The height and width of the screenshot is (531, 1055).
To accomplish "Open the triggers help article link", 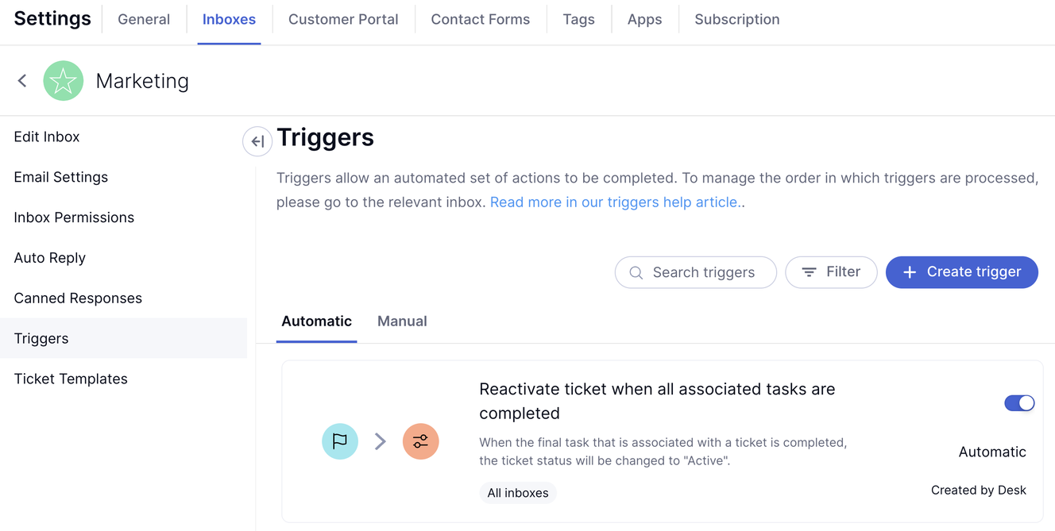I will (614, 202).
